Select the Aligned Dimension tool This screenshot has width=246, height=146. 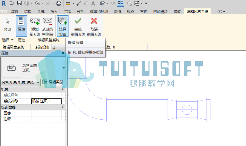(79, 3)
